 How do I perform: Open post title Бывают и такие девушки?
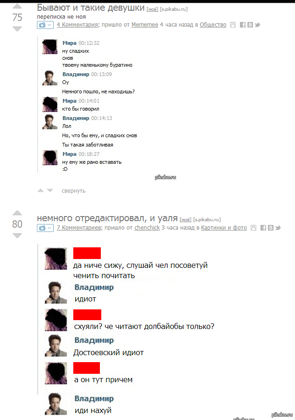pos(91,8)
